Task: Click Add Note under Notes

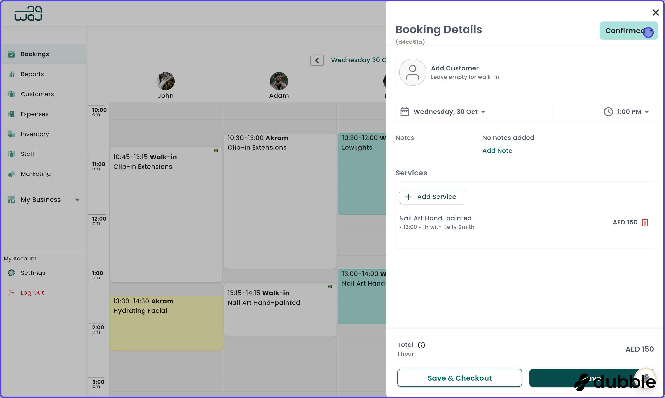Action: [497, 150]
